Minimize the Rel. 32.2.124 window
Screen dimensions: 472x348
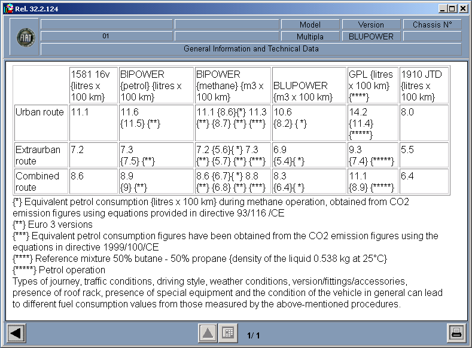tap(443, 8)
